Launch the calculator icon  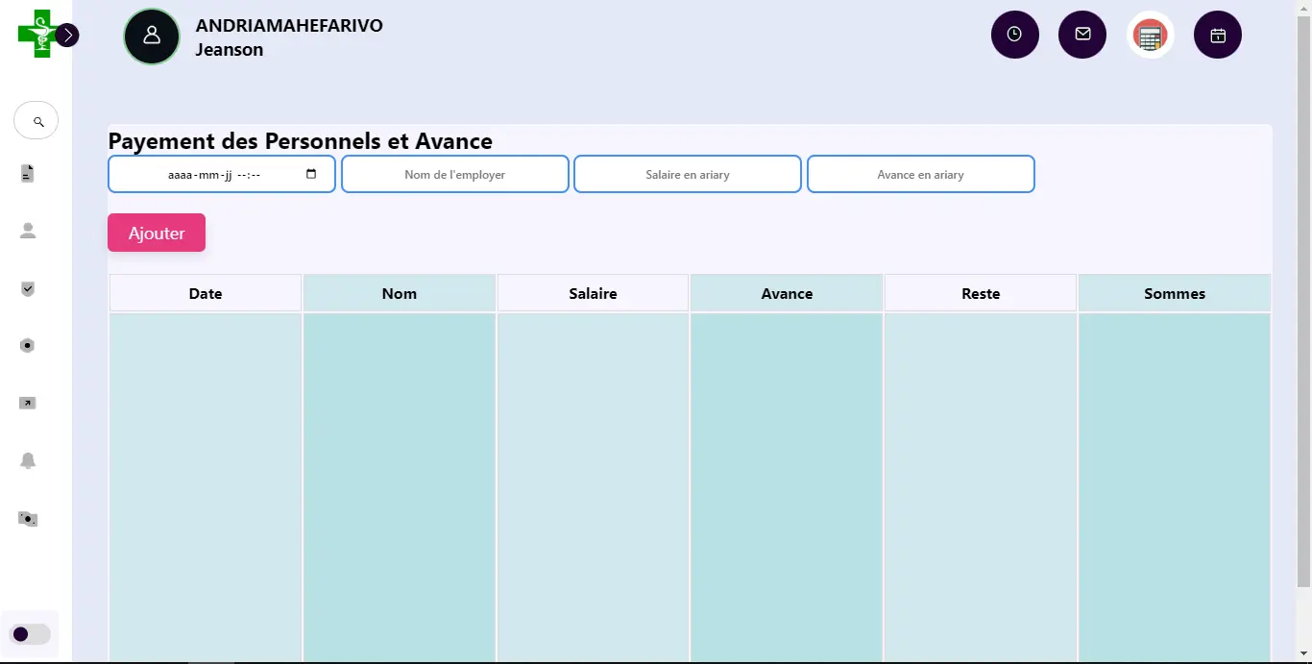[x=1150, y=36]
